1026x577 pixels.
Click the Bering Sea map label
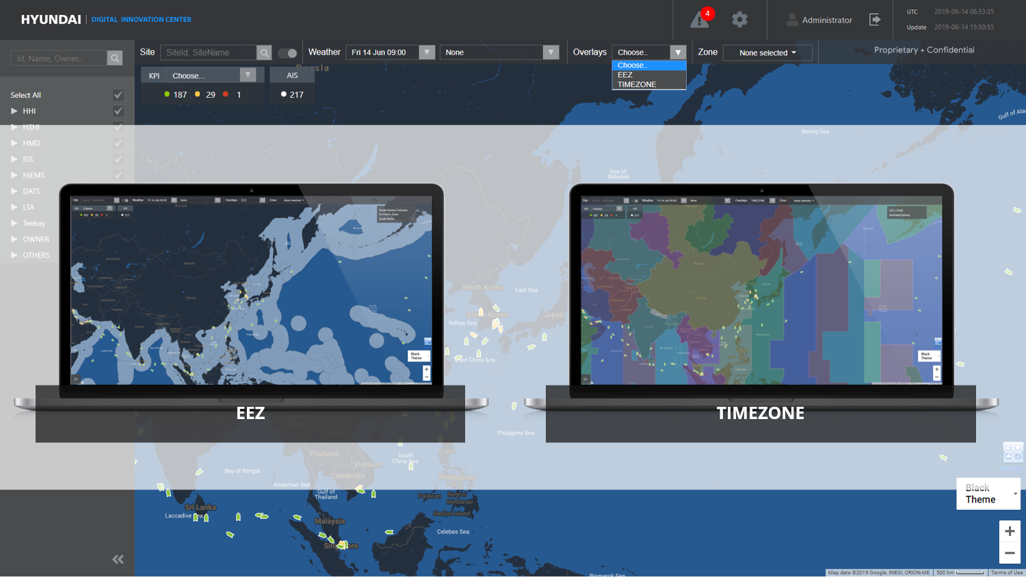[815, 131]
